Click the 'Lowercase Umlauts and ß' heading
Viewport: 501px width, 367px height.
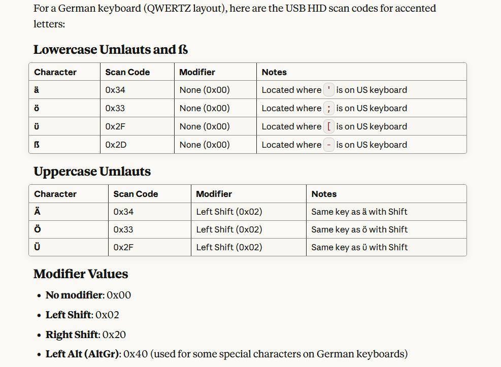(x=111, y=50)
